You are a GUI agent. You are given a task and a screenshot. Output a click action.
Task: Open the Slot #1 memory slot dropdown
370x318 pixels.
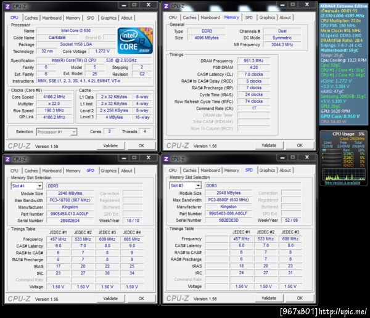tap(27, 186)
